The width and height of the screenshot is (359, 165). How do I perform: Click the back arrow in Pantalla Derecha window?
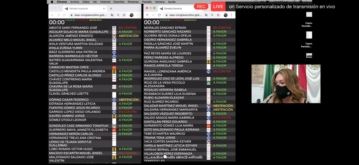click(148, 15)
